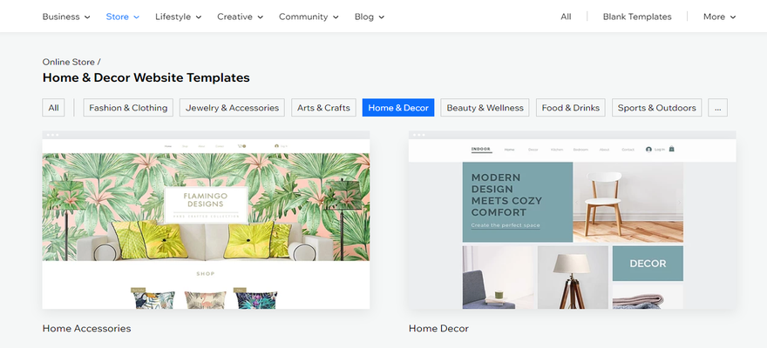Filter by Beauty & Wellness
Viewport: 767px width, 348px height.
(485, 108)
